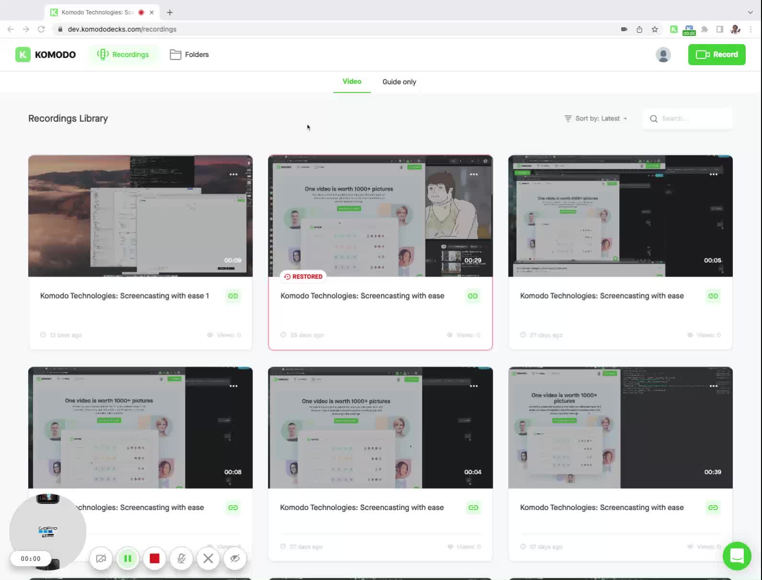Click title 'Komodo Technologies: Screencasting with ease 1'
The image size is (762, 580).
tap(125, 296)
